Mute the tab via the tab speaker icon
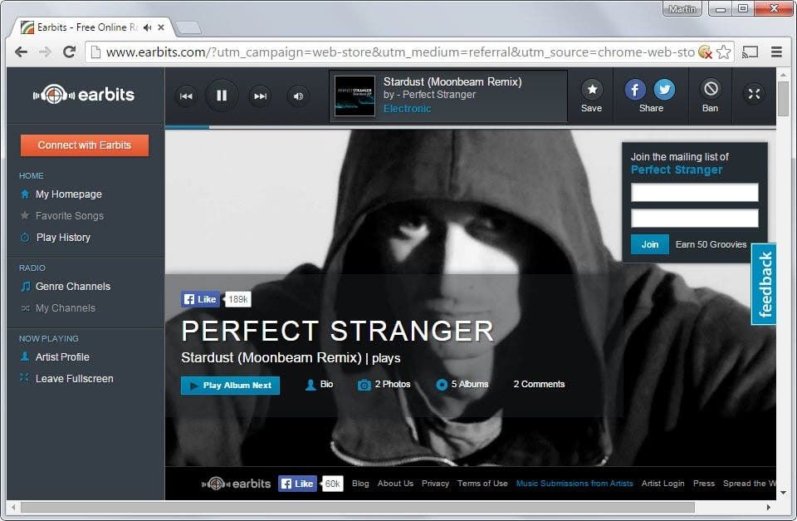Viewport: 797px width, 521px height. 148,27
